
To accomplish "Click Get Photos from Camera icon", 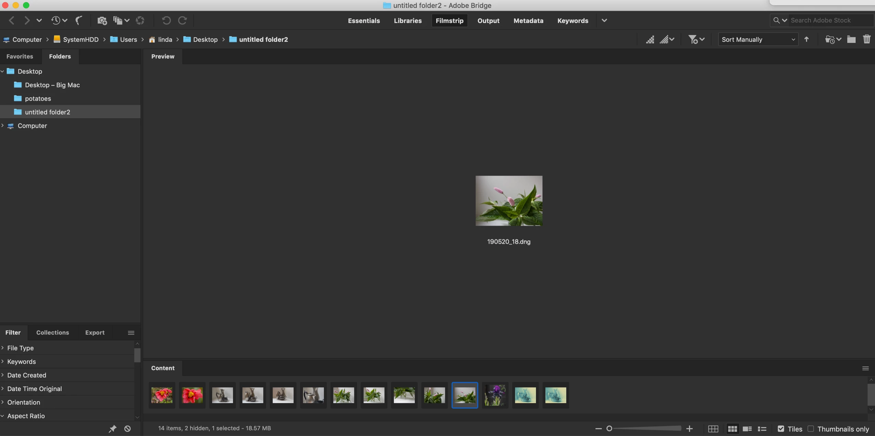I will coord(102,21).
